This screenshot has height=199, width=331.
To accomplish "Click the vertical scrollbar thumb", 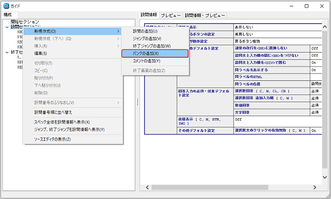I will tap(325, 100).
